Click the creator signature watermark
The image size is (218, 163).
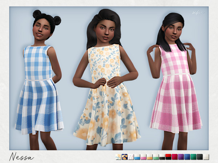coord(197,12)
